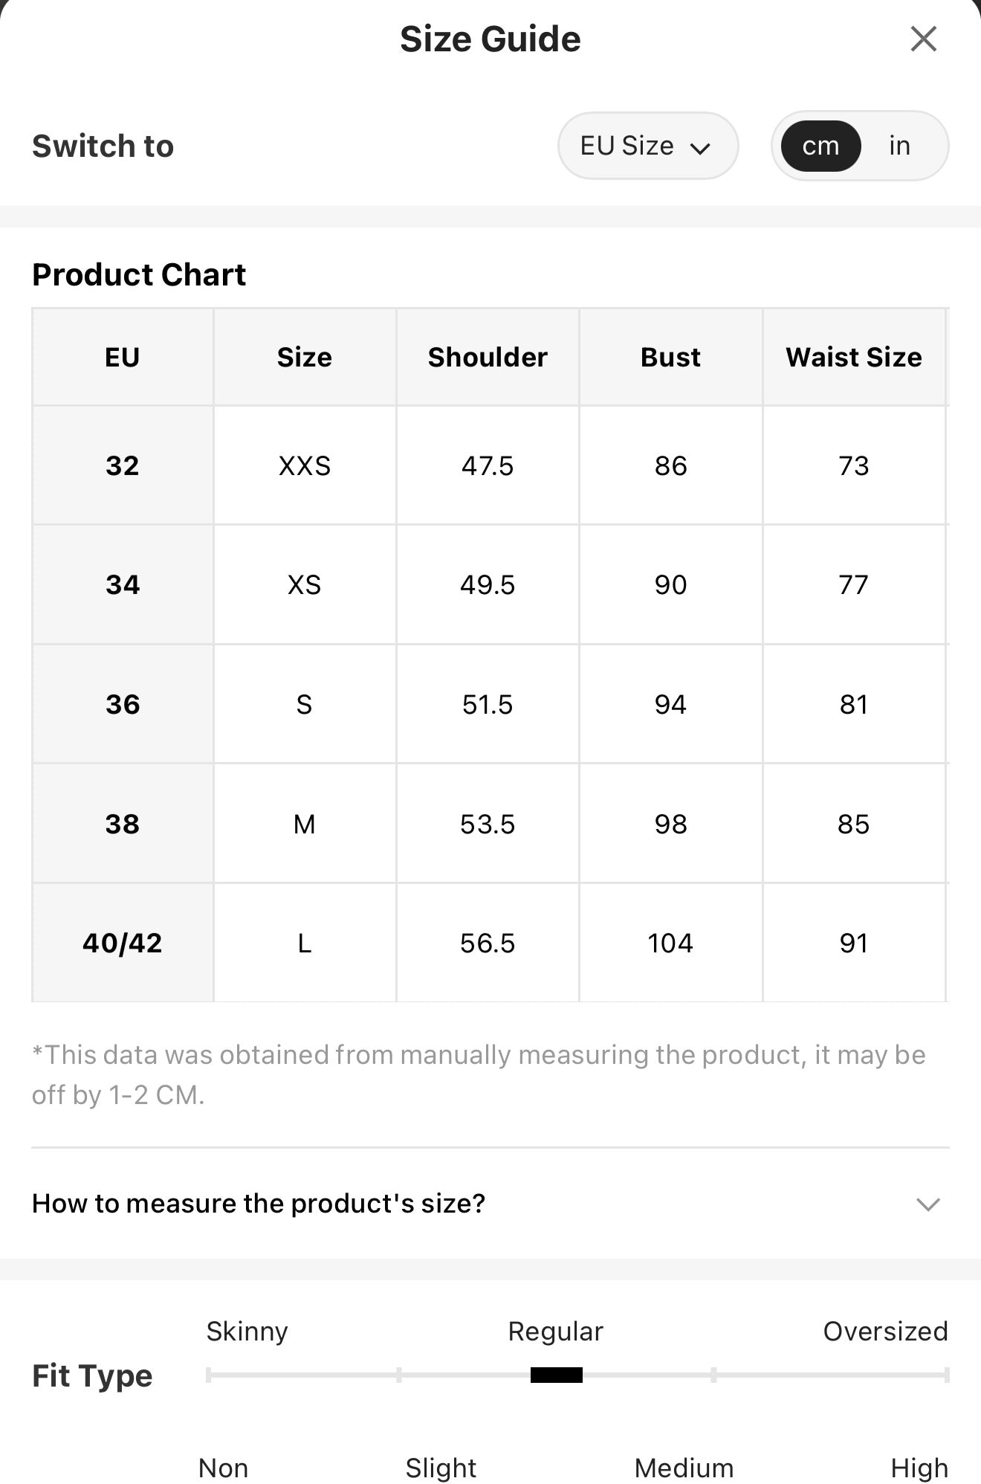The width and height of the screenshot is (981, 1484).
Task: Click the Shoulder column header
Action: [488, 357]
